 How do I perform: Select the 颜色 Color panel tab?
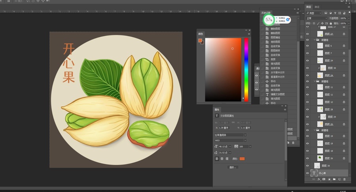point(201,34)
